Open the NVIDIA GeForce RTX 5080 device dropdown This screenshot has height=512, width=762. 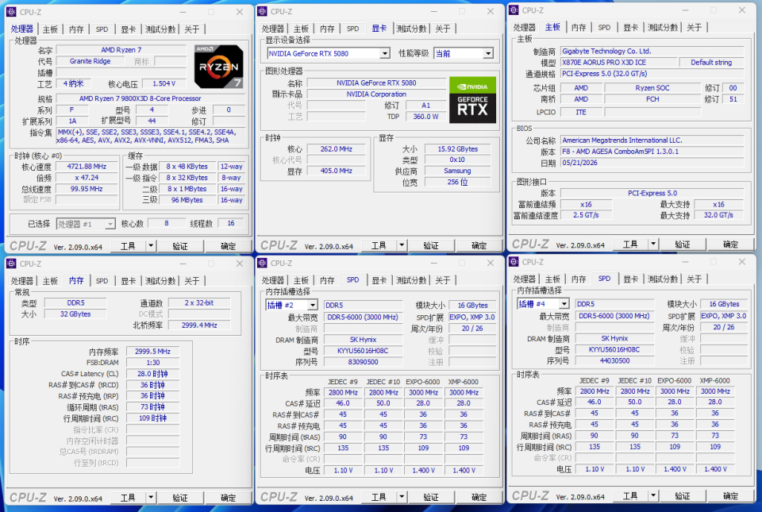pos(384,53)
